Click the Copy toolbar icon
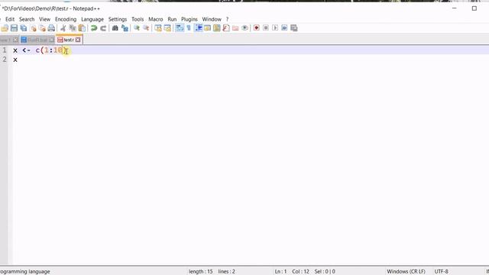489x275 pixels. pos(73,28)
